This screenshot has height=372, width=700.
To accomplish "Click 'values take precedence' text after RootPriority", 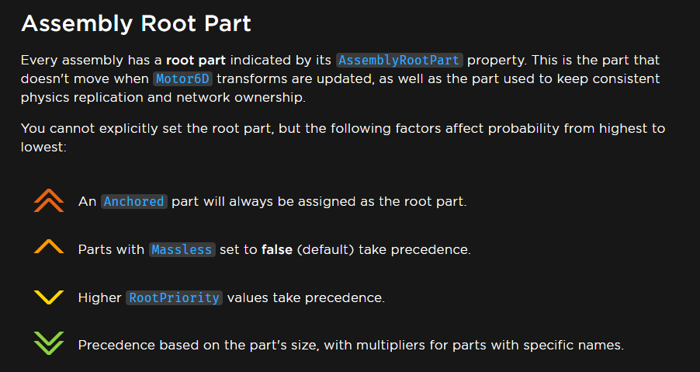I will coord(306,298).
